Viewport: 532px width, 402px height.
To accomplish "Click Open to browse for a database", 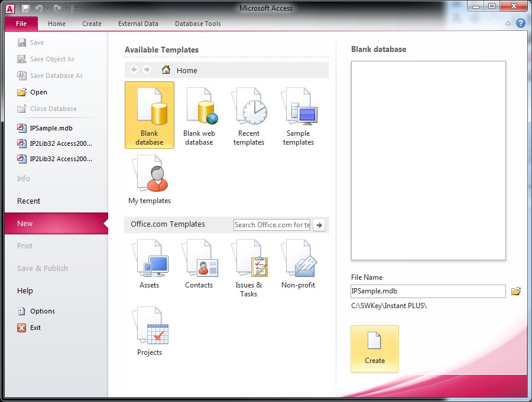I will tap(33, 92).
